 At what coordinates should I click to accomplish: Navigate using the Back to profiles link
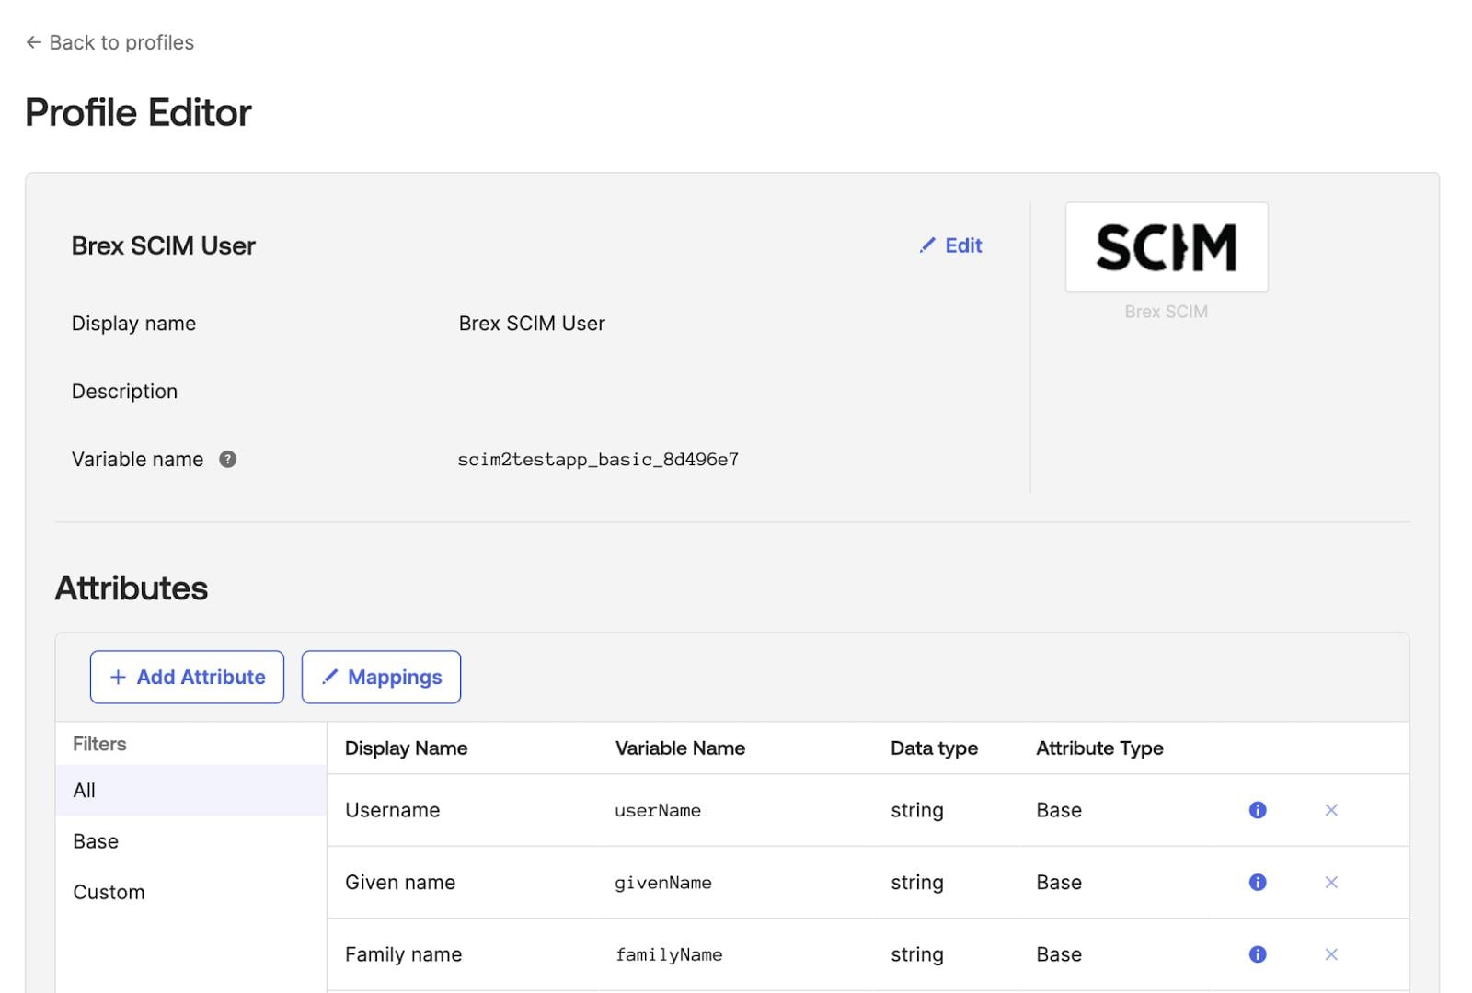coord(121,42)
